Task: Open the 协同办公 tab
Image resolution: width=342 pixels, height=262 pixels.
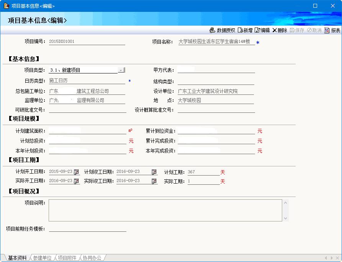Action: coord(92,258)
